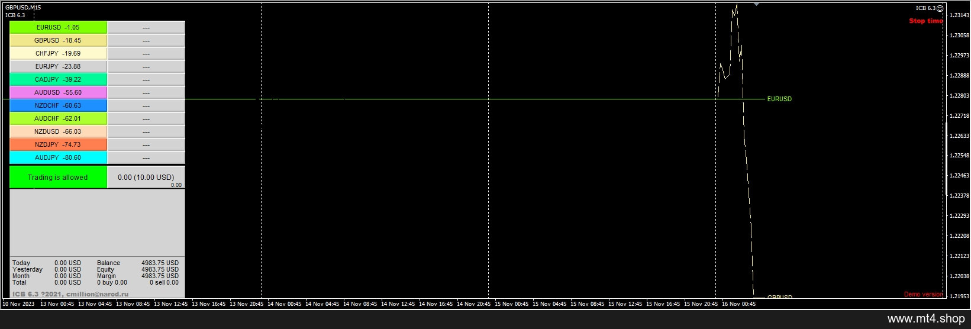Image resolution: width=971 pixels, height=329 pixels.
Task: Click the dash cell beside GBPUSD
Action: [146, 40]
